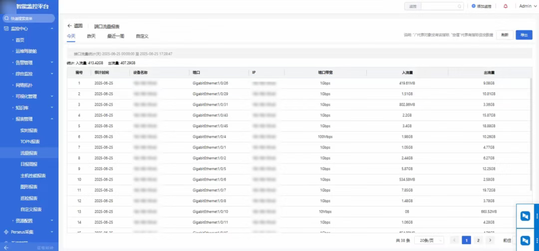Open the 20条/页 page size dropdown
The image size is (539, 251).
point(431,241)
